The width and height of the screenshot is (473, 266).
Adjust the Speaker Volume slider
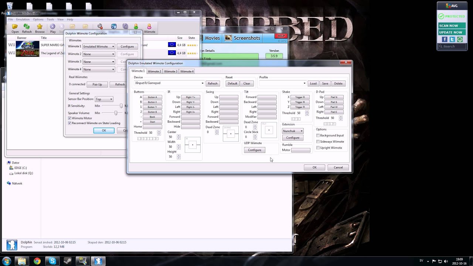[x=116, y=113]
